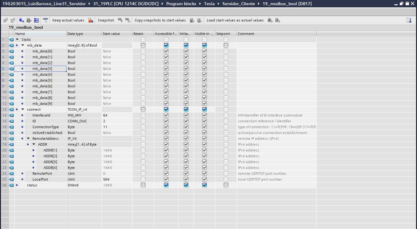The width and height of the screenshot is (417, 229).
Task: Click the update interface icon beside reset
Action: (x=29, y=20)
